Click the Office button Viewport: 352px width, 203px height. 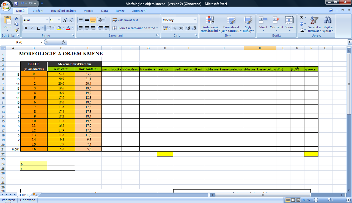(x=6, y=6)
